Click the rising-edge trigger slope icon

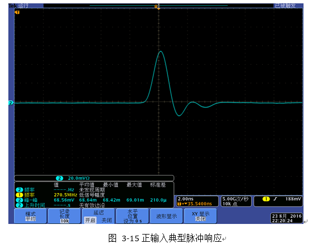click(276, 199)
